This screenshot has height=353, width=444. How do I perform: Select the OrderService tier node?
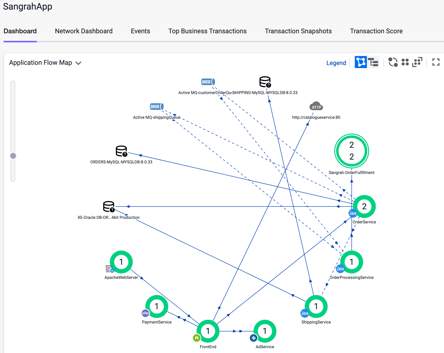coord(364,207)
